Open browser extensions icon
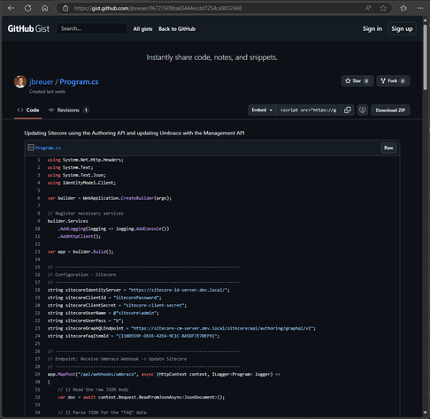The width and height of the screenshot is (430, 419). point(403,8)
